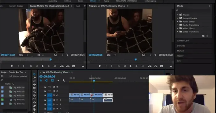The image size is (216, 113).
Task: Toggle Snap magnet icon in timeline
Action: coord(47,81)
